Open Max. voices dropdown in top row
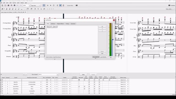 click(x=57, y=80)
